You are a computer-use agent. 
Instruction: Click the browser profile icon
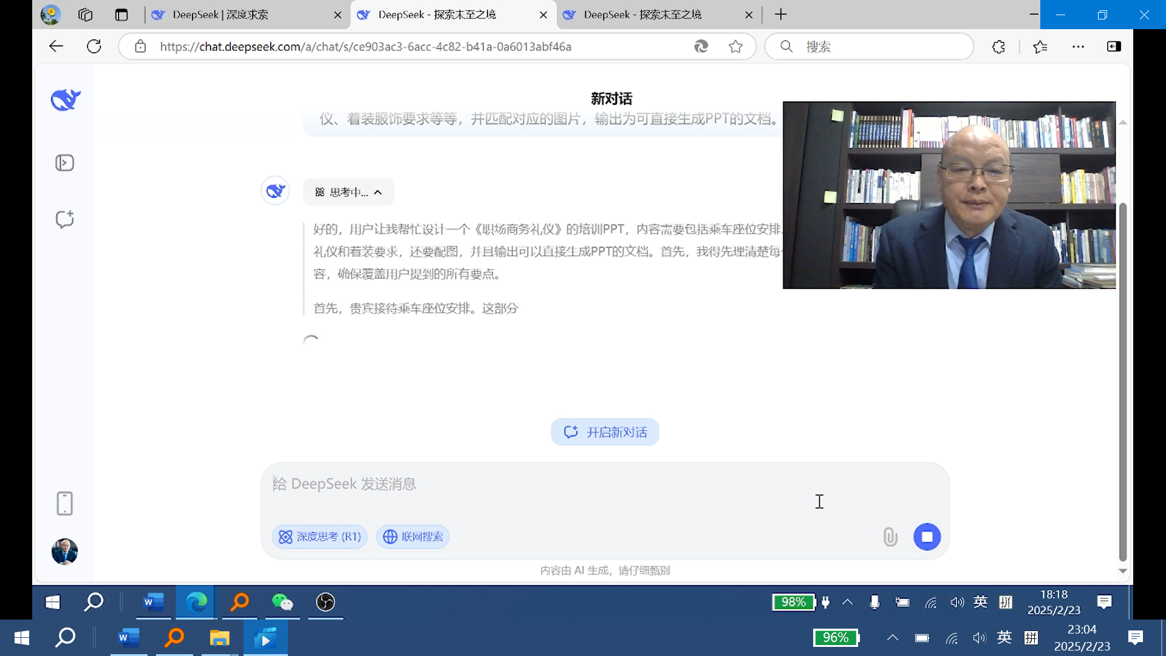[x=50, y=15]
